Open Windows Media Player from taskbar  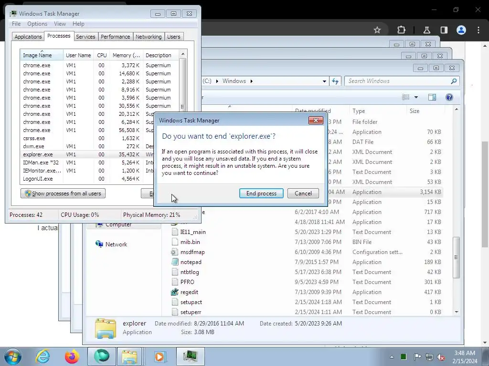click(159, 356)
